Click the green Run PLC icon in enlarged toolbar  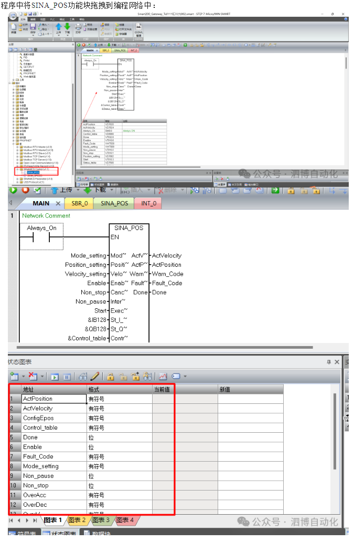point(13,191)
